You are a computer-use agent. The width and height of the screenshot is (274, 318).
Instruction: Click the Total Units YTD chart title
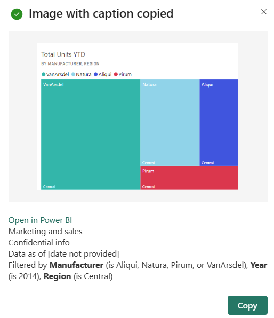click(x=63, y=54)
